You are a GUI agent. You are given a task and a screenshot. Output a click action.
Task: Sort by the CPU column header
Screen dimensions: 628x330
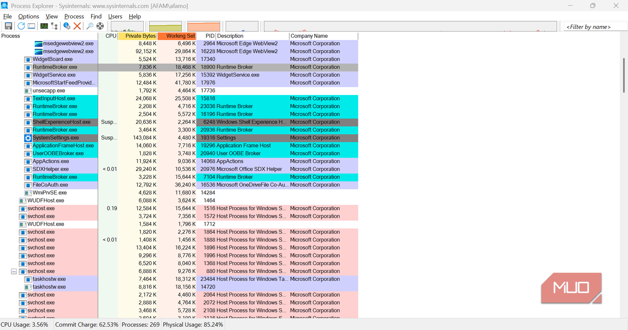point(108,36)
